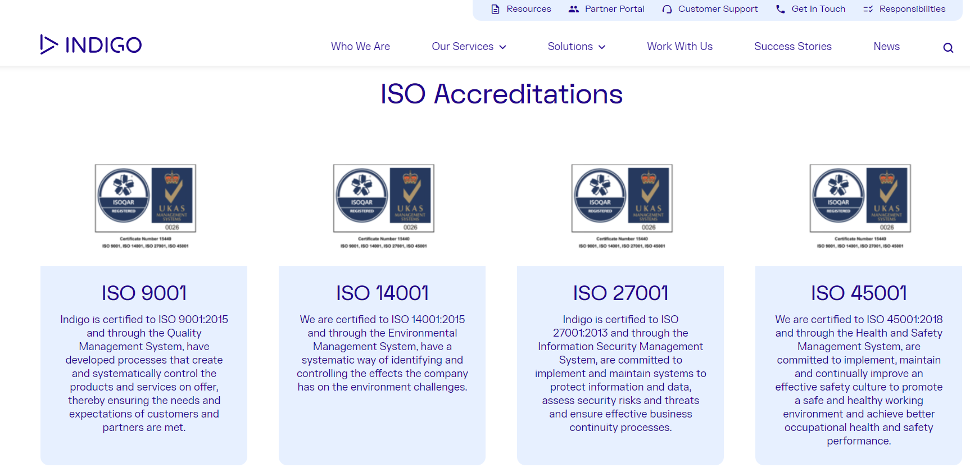Open the Resources link
Viewport: 970px width, 472px height.
click(529, 9)
